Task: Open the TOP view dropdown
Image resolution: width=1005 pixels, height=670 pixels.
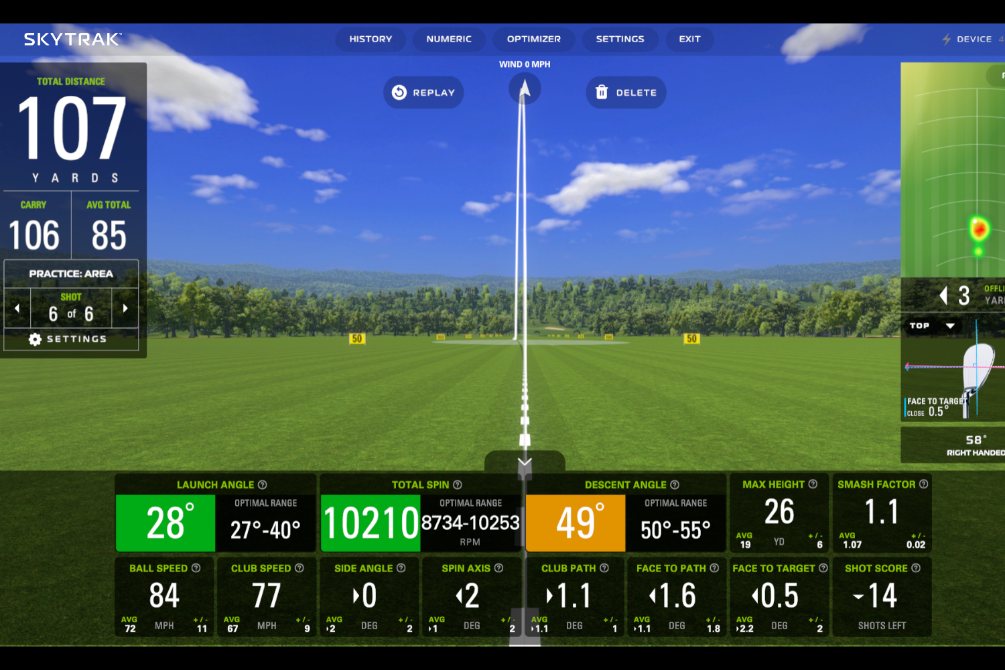Action: (934, 326)
